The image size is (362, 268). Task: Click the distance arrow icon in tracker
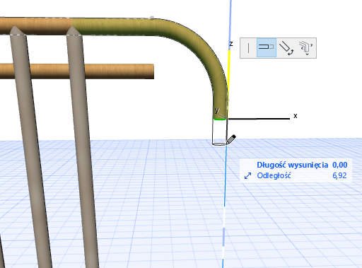pos(247,176)
